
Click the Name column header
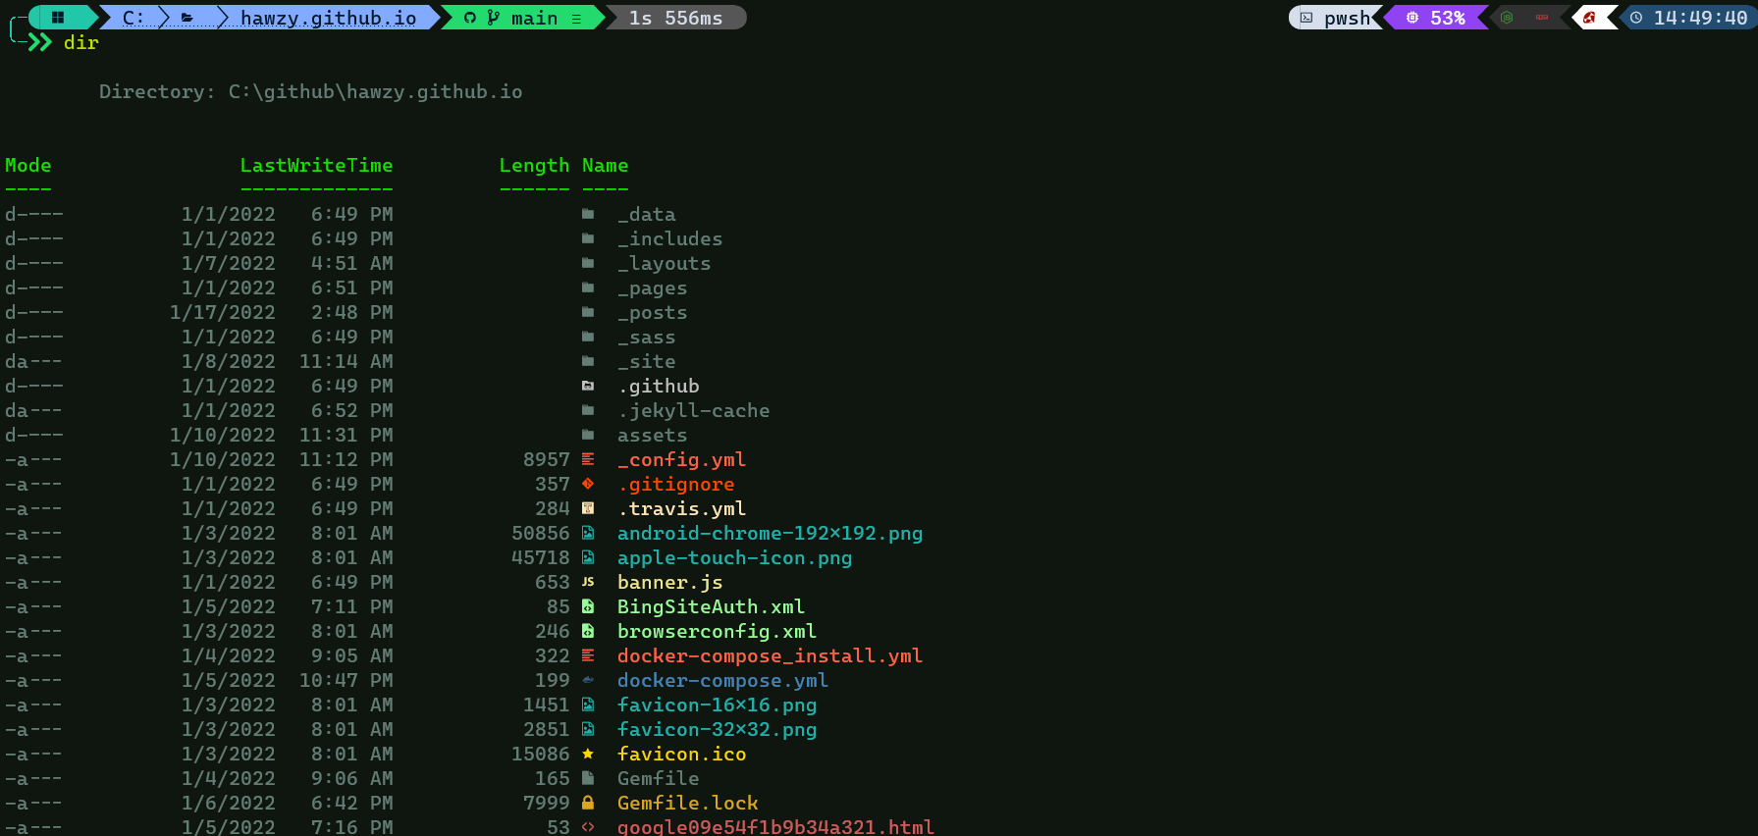(605, 165)
